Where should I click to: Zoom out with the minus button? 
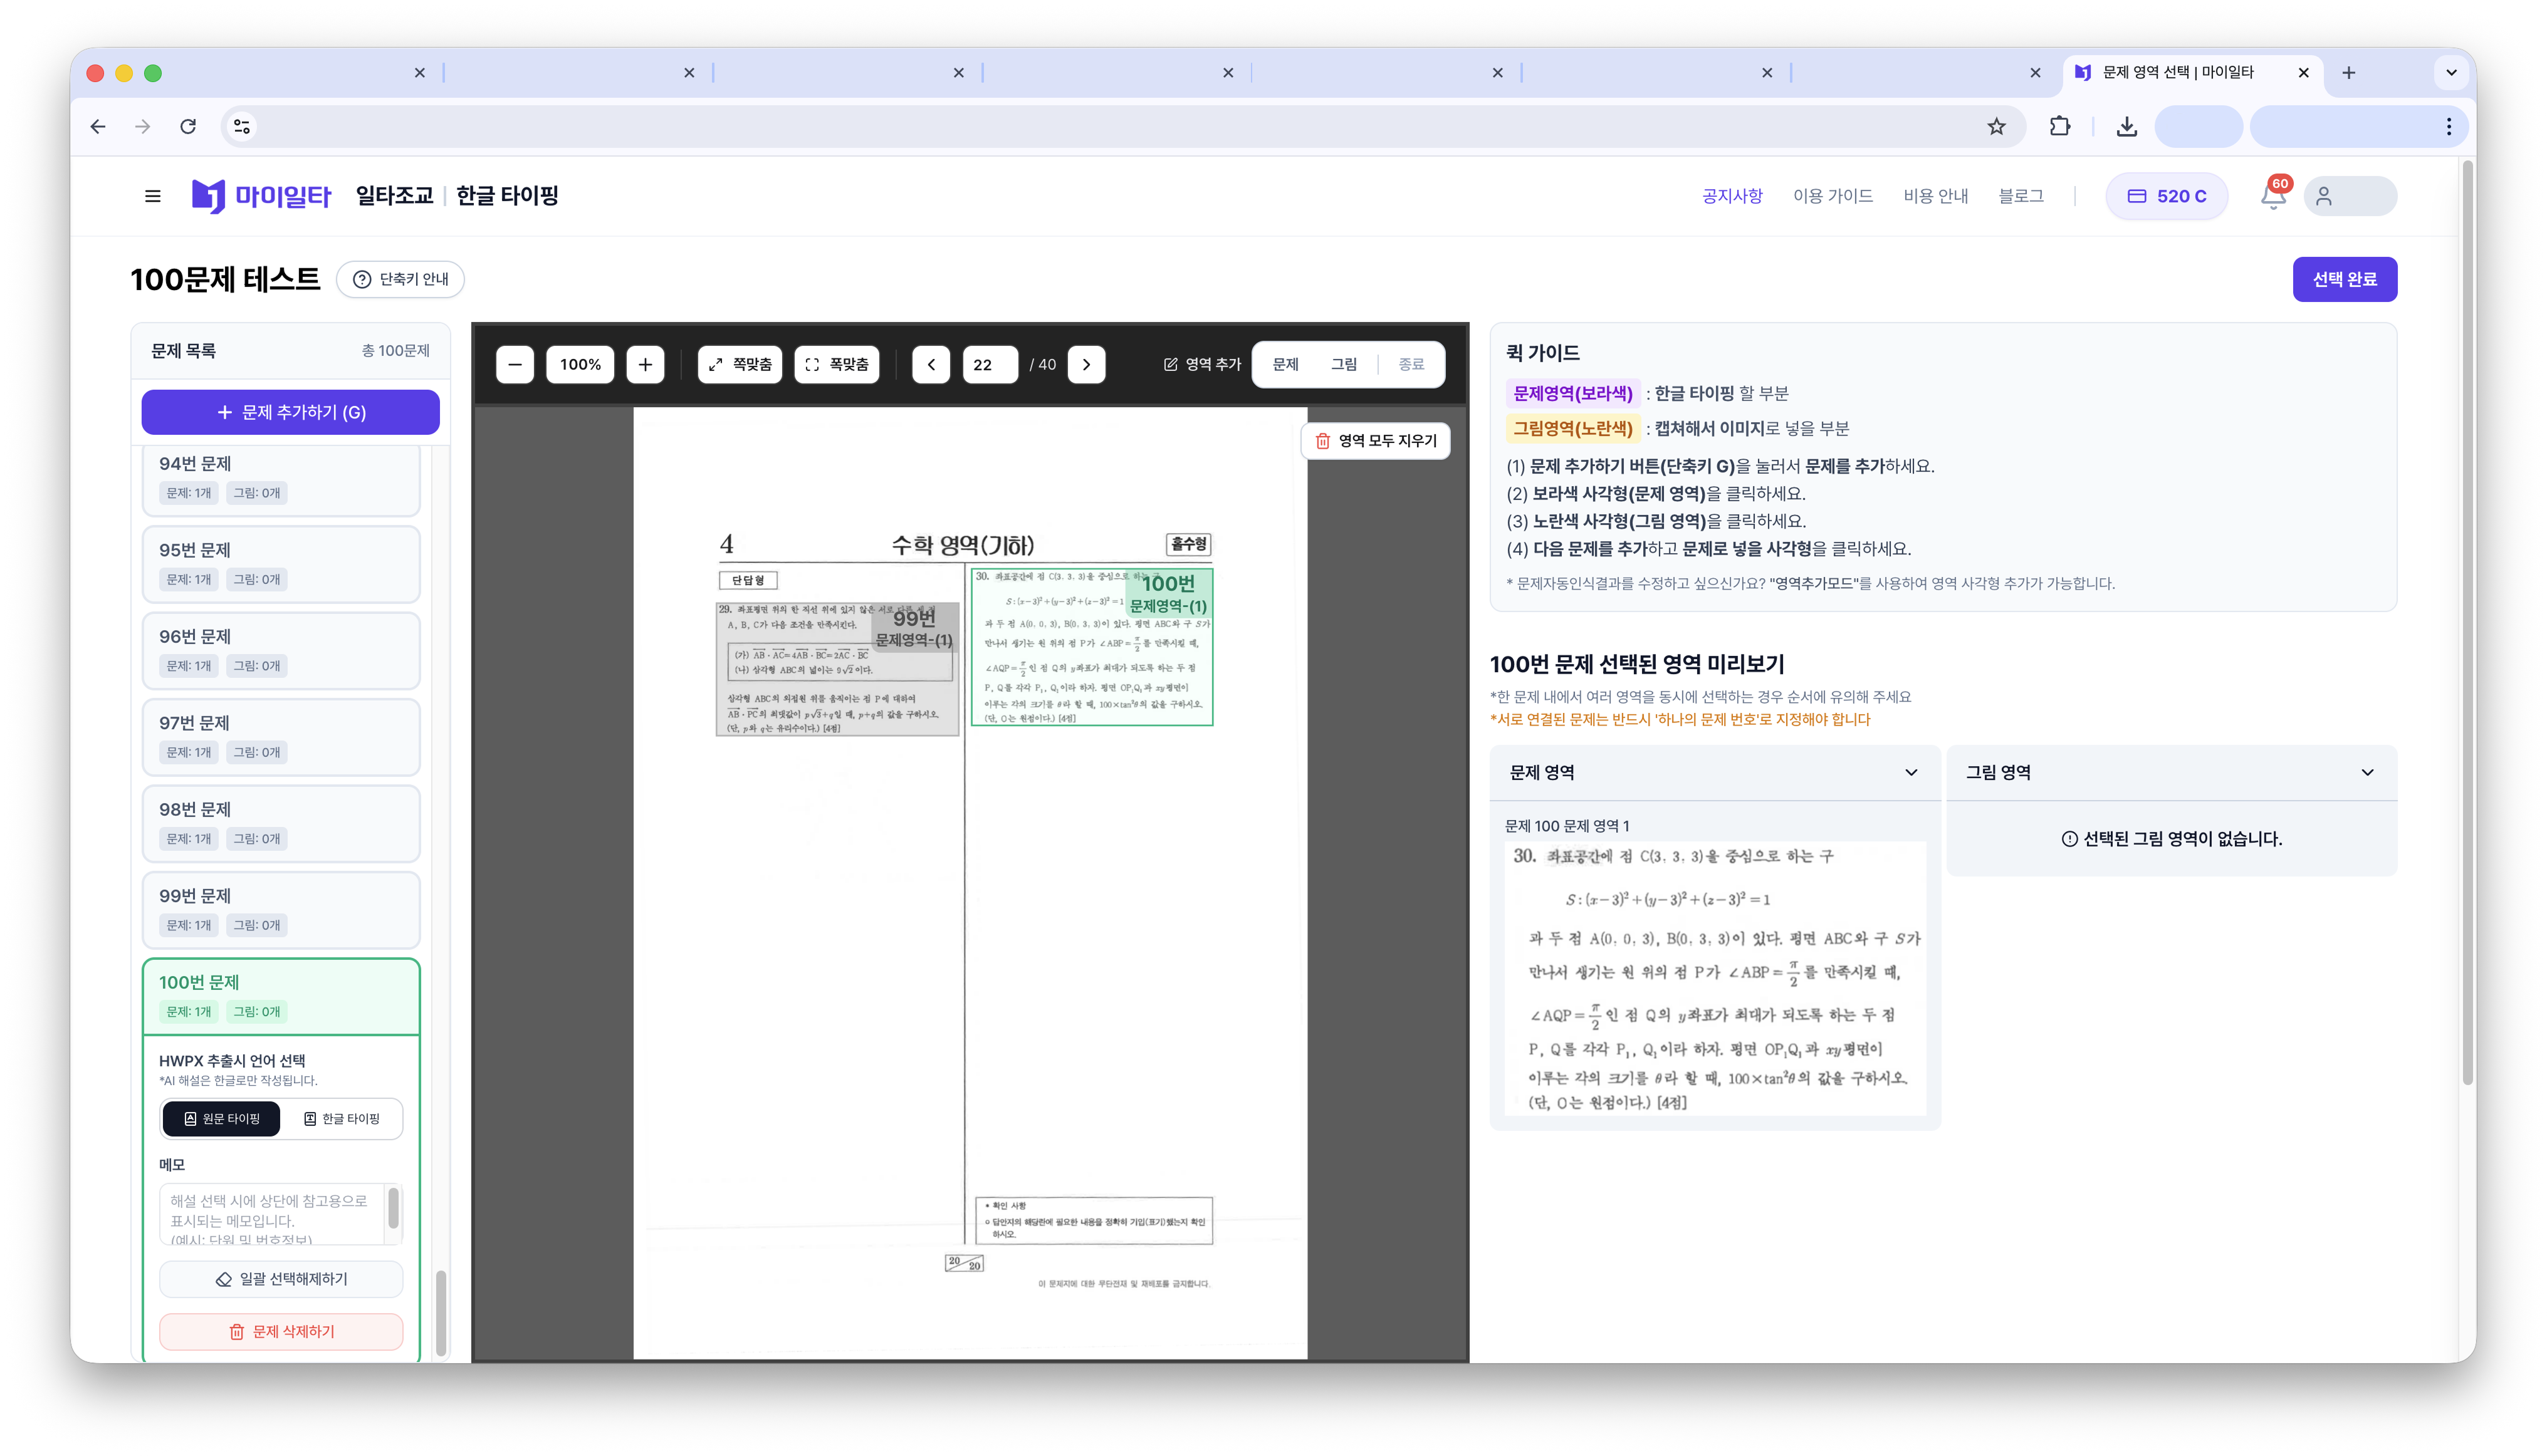[x=514, y=364]
